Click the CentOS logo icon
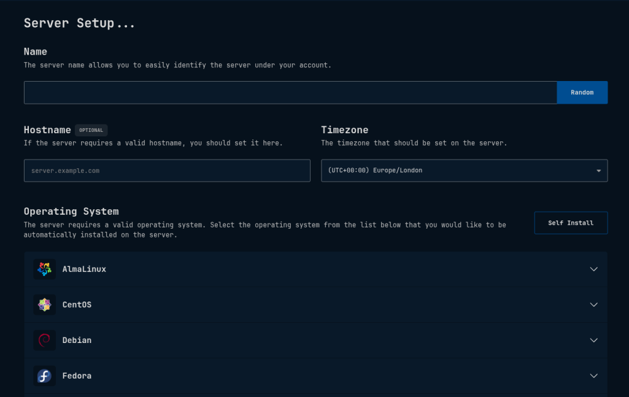629x397 pixels. 45,305
